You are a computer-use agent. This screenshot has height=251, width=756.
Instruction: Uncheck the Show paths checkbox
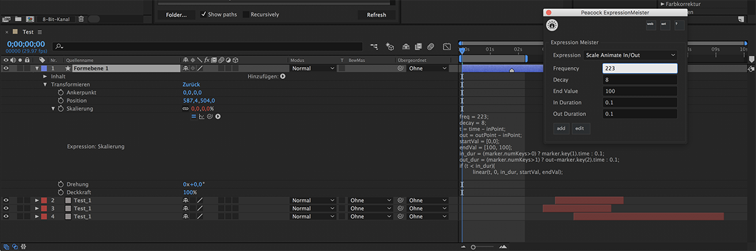pos(204,14)
